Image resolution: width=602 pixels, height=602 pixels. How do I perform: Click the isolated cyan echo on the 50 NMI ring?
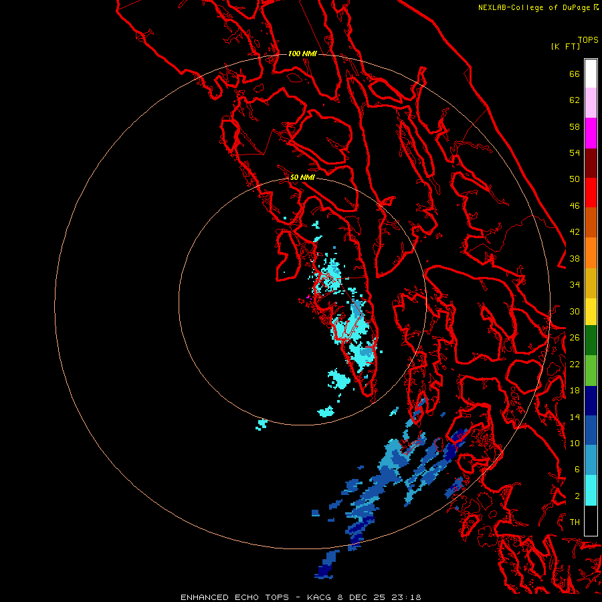[x=262, y=424]
